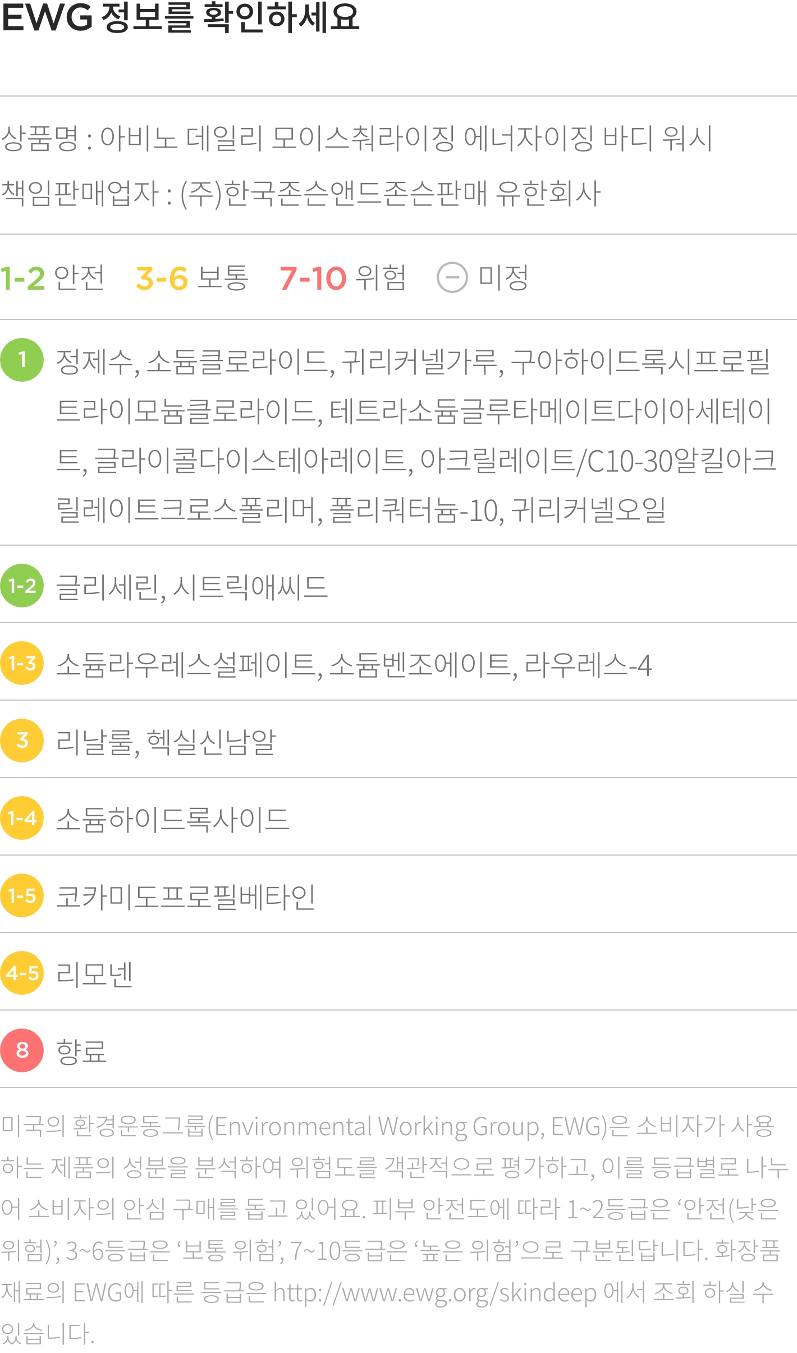Click the red grade 8 badge
The width and height of the screenshot is (797, 1353).
point(22,1050)
